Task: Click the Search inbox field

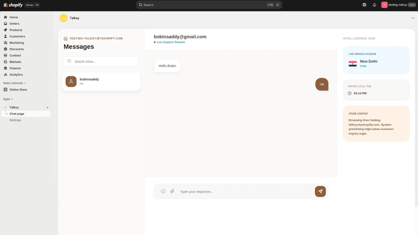Action: click(x=101, y=62)
